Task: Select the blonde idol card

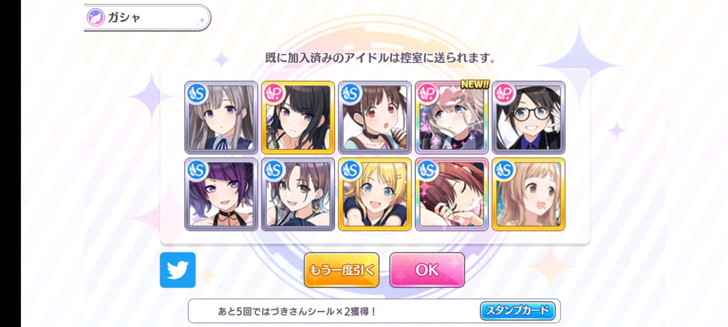Action: tap(375, 194)
